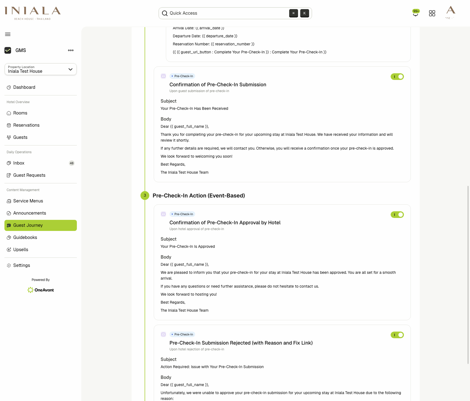Open the GMS workspace options ellipsis

pyautogui.click(x=70, y=50)
